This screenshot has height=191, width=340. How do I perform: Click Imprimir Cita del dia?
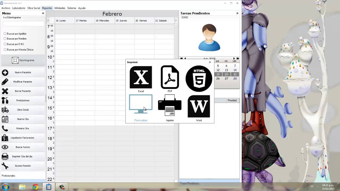coord(23,156)
